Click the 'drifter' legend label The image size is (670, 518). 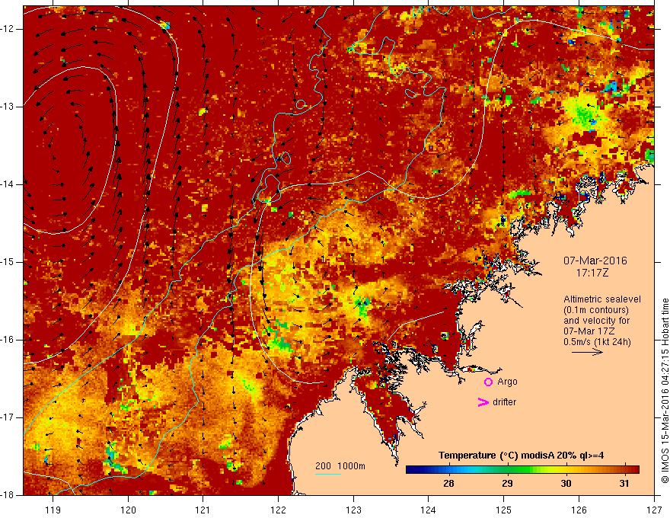pyautogui.click(x=504, y=402)
